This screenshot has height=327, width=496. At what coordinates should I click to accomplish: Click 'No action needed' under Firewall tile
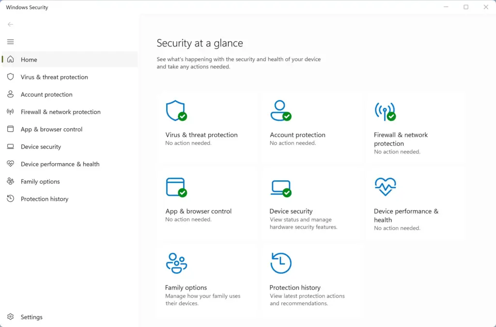[397, 152]
